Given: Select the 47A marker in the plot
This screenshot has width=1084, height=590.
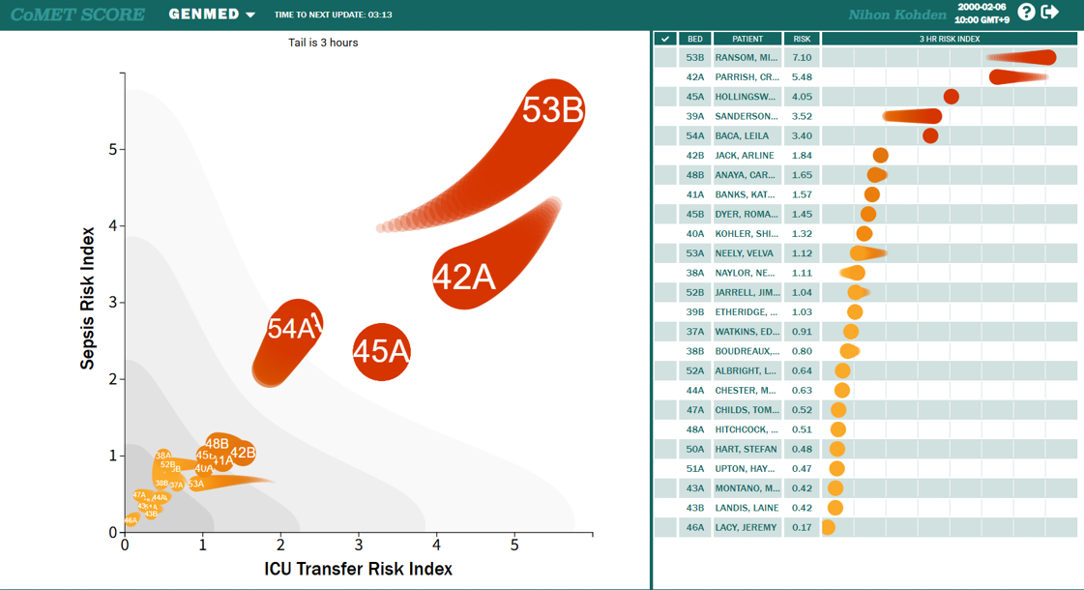Looking at the screenshot, I should [x=139, y=495].
